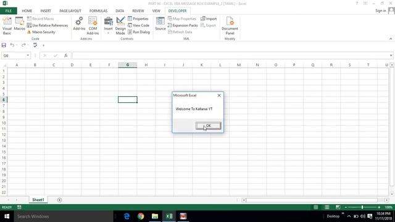Screen dimensions: 395x222
Task: Open the Add-Ins dialog
Action: pos(79,24)
